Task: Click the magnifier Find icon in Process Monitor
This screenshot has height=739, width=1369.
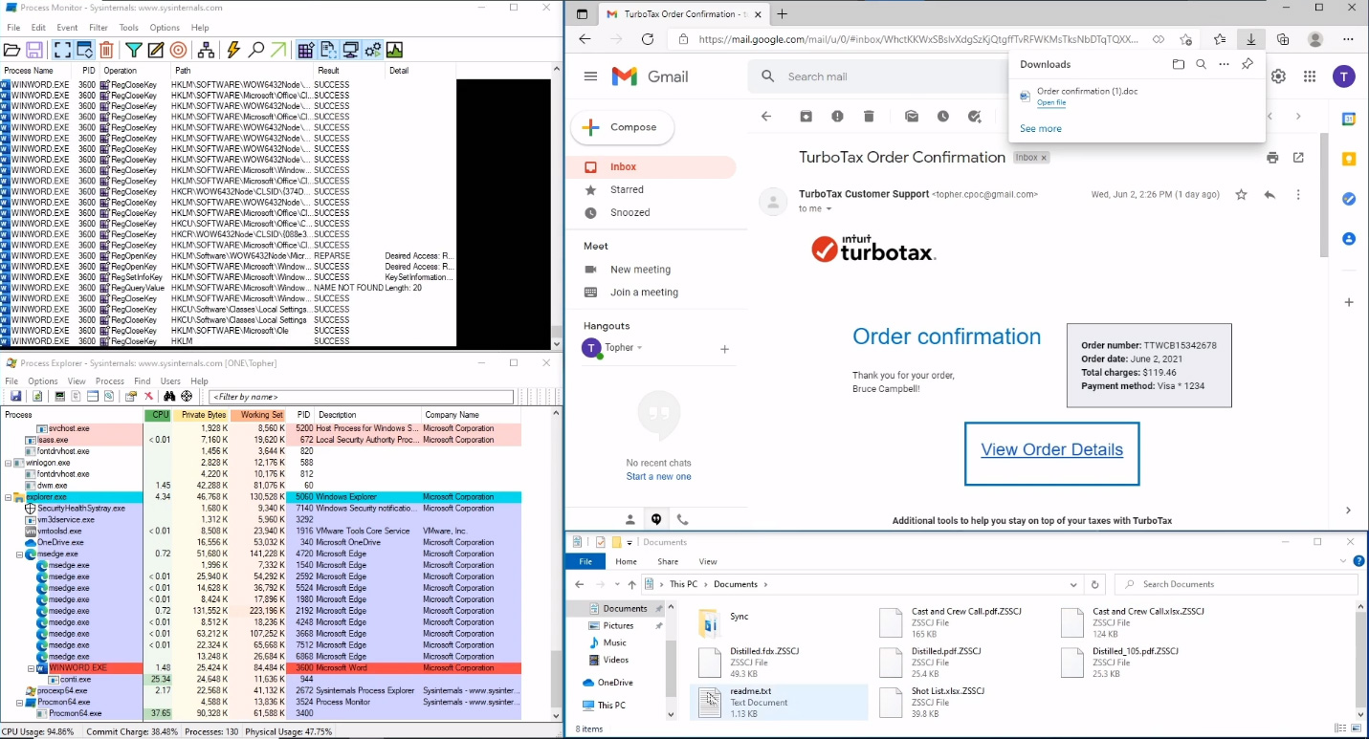Action: [255, 50]
